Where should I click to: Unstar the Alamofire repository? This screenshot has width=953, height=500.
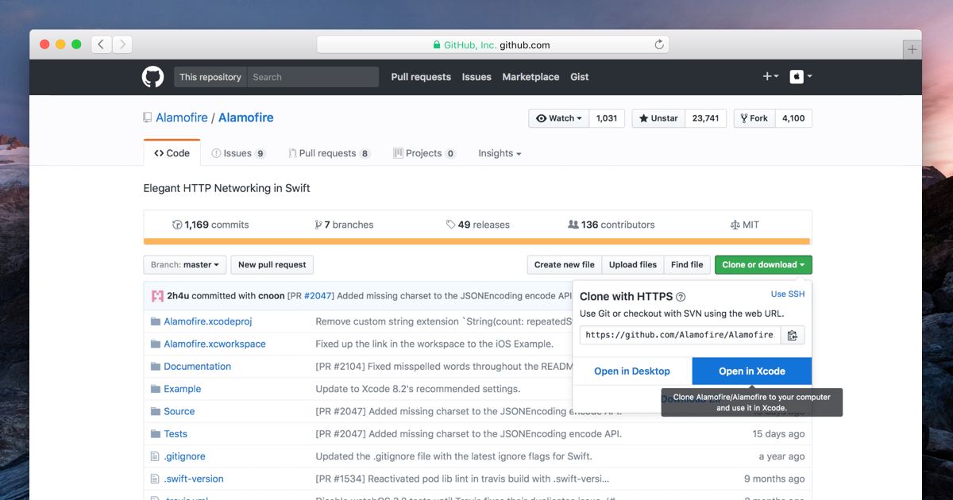click(658, 118)
